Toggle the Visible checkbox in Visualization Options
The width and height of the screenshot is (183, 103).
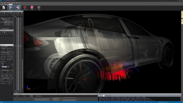tap(1, 80)
